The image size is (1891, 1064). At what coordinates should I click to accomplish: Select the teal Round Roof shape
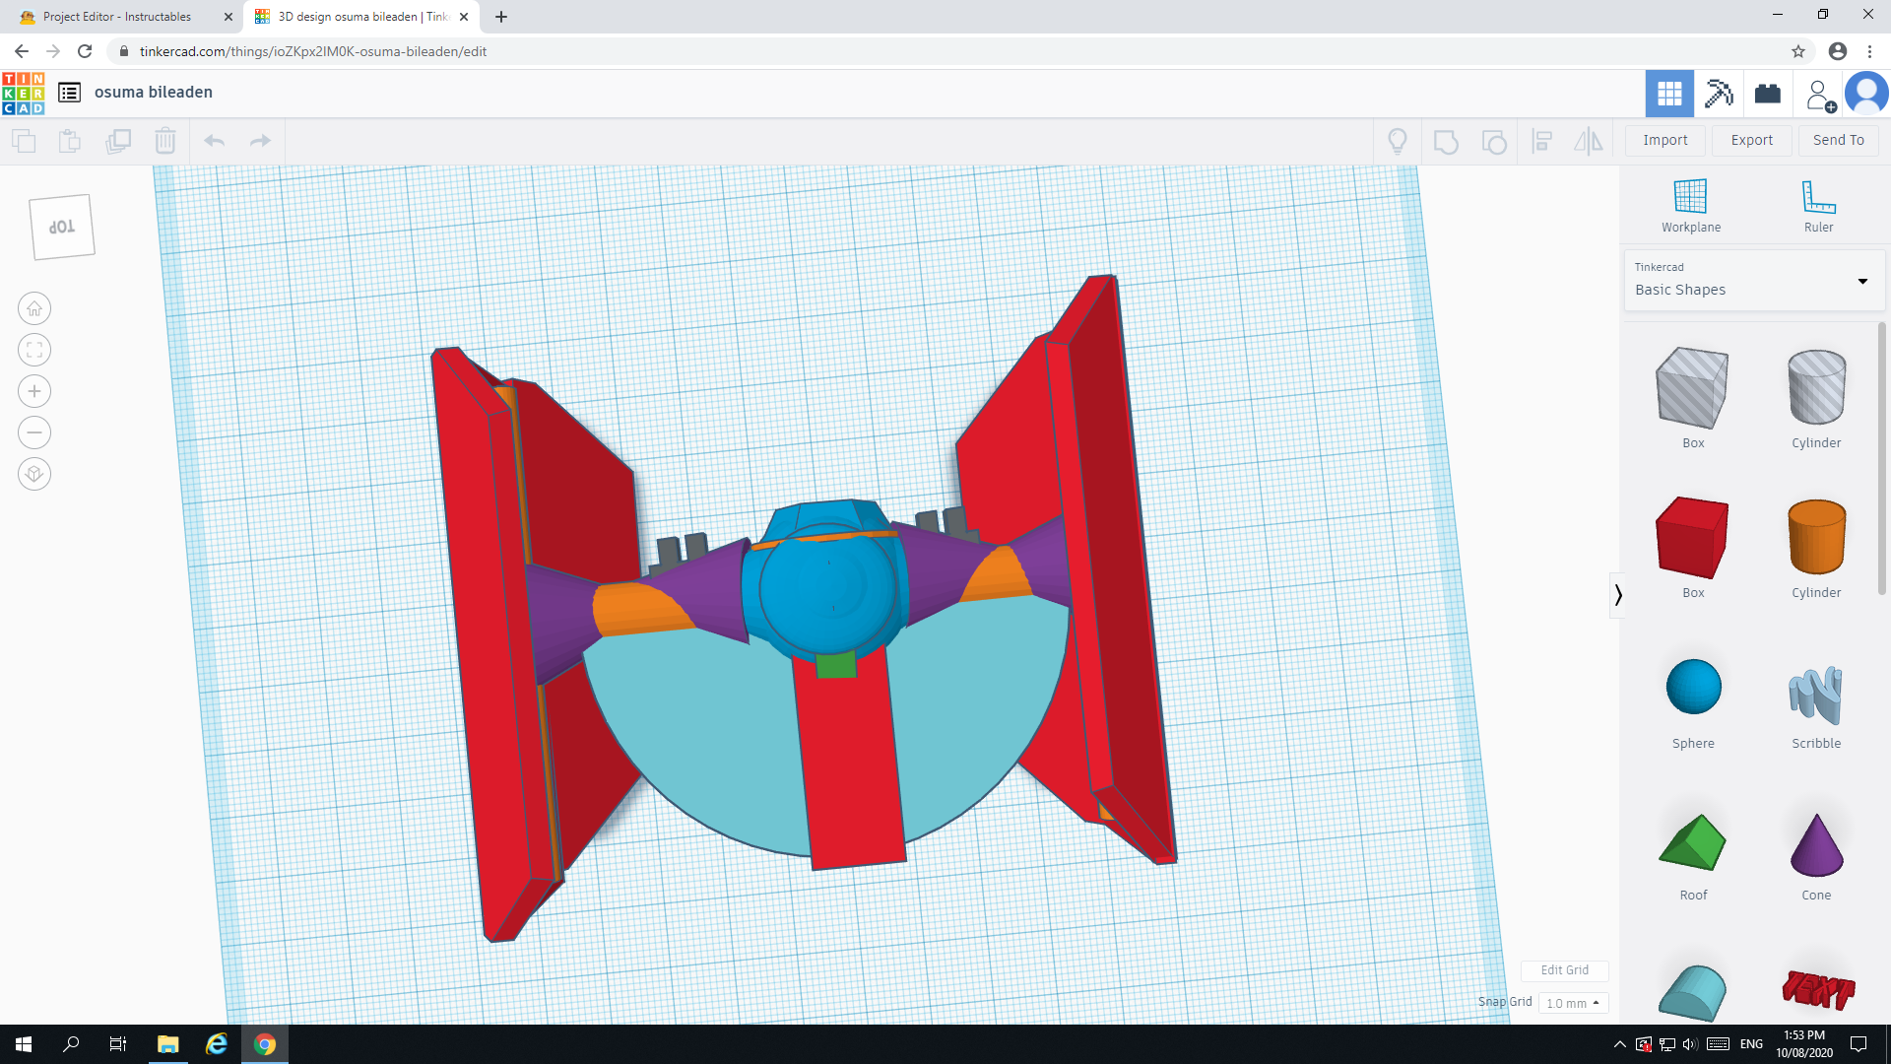tap(1692, 993)
